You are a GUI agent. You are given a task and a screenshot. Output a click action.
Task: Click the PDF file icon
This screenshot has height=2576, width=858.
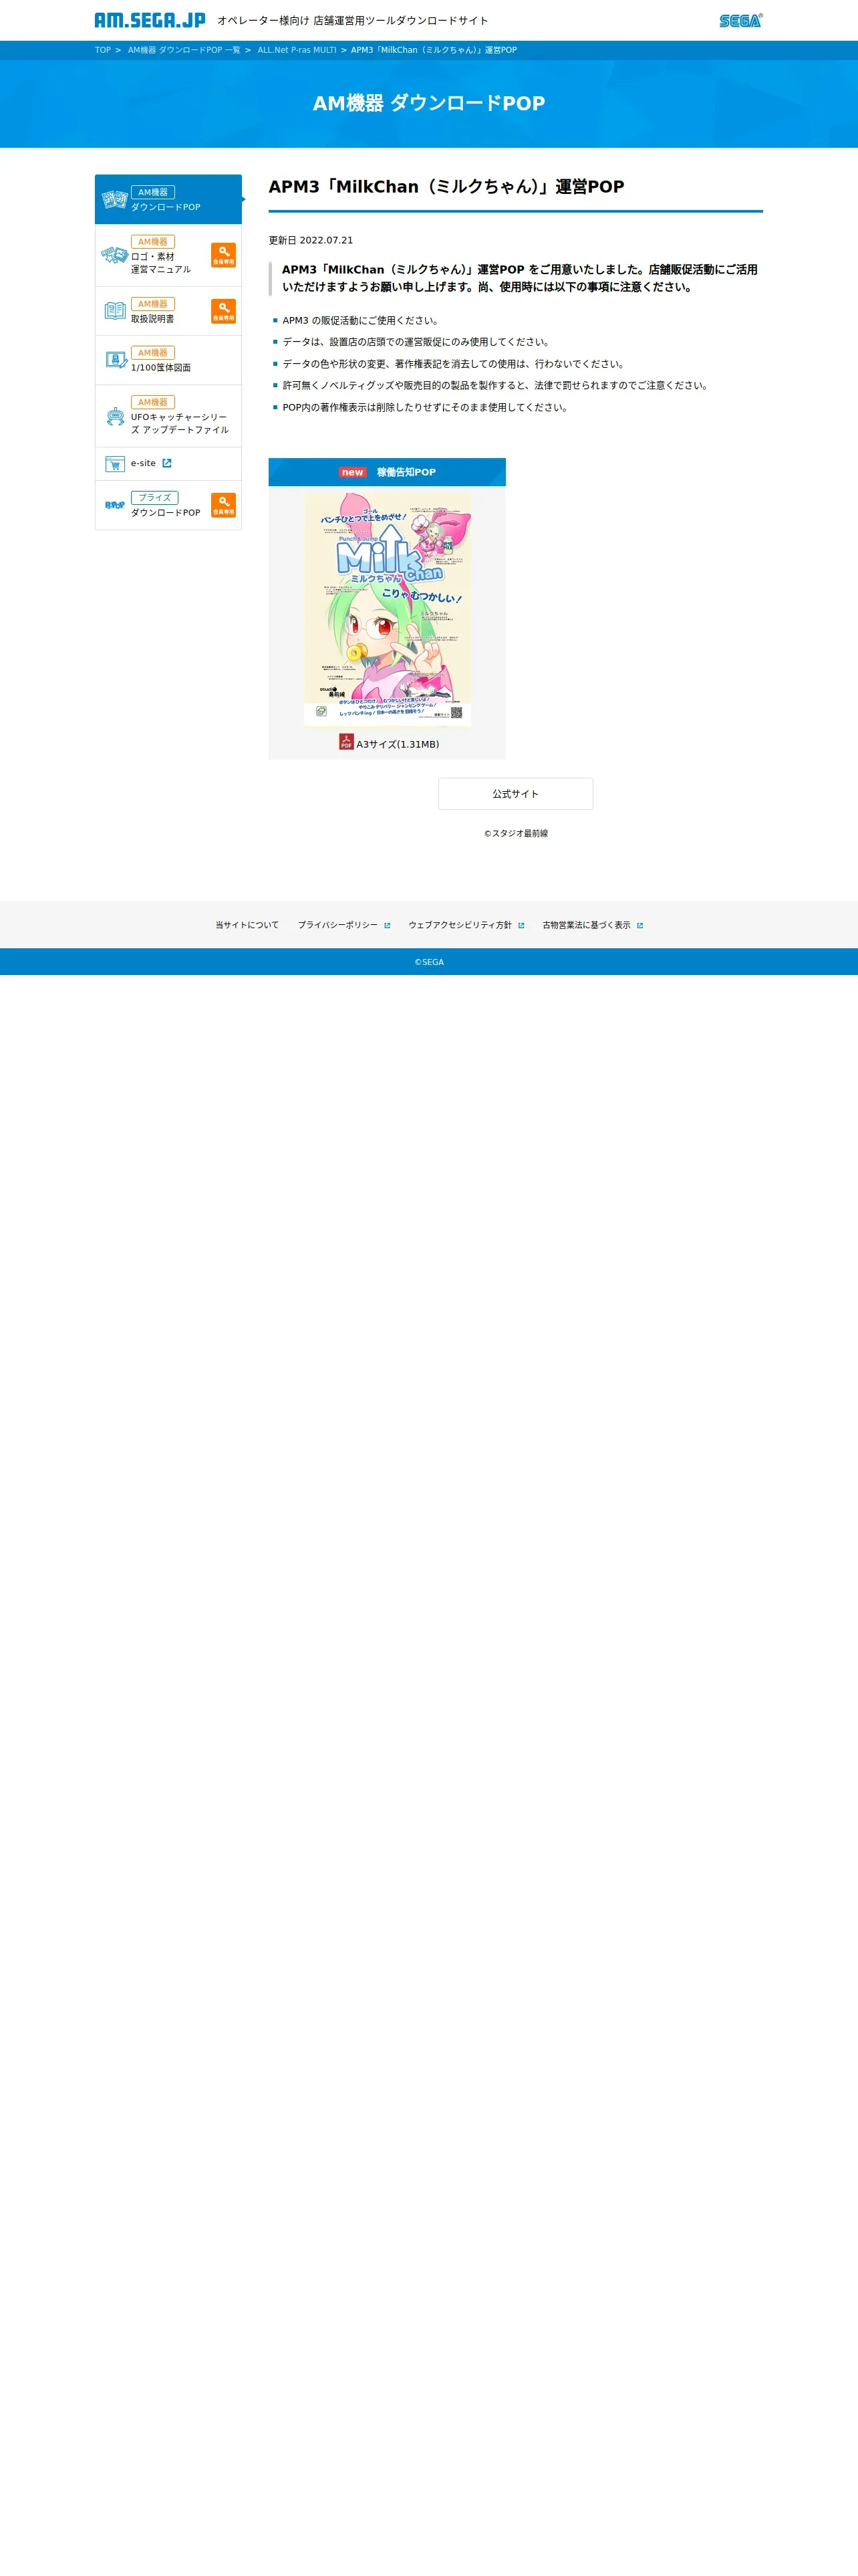(x=345, y=742)
